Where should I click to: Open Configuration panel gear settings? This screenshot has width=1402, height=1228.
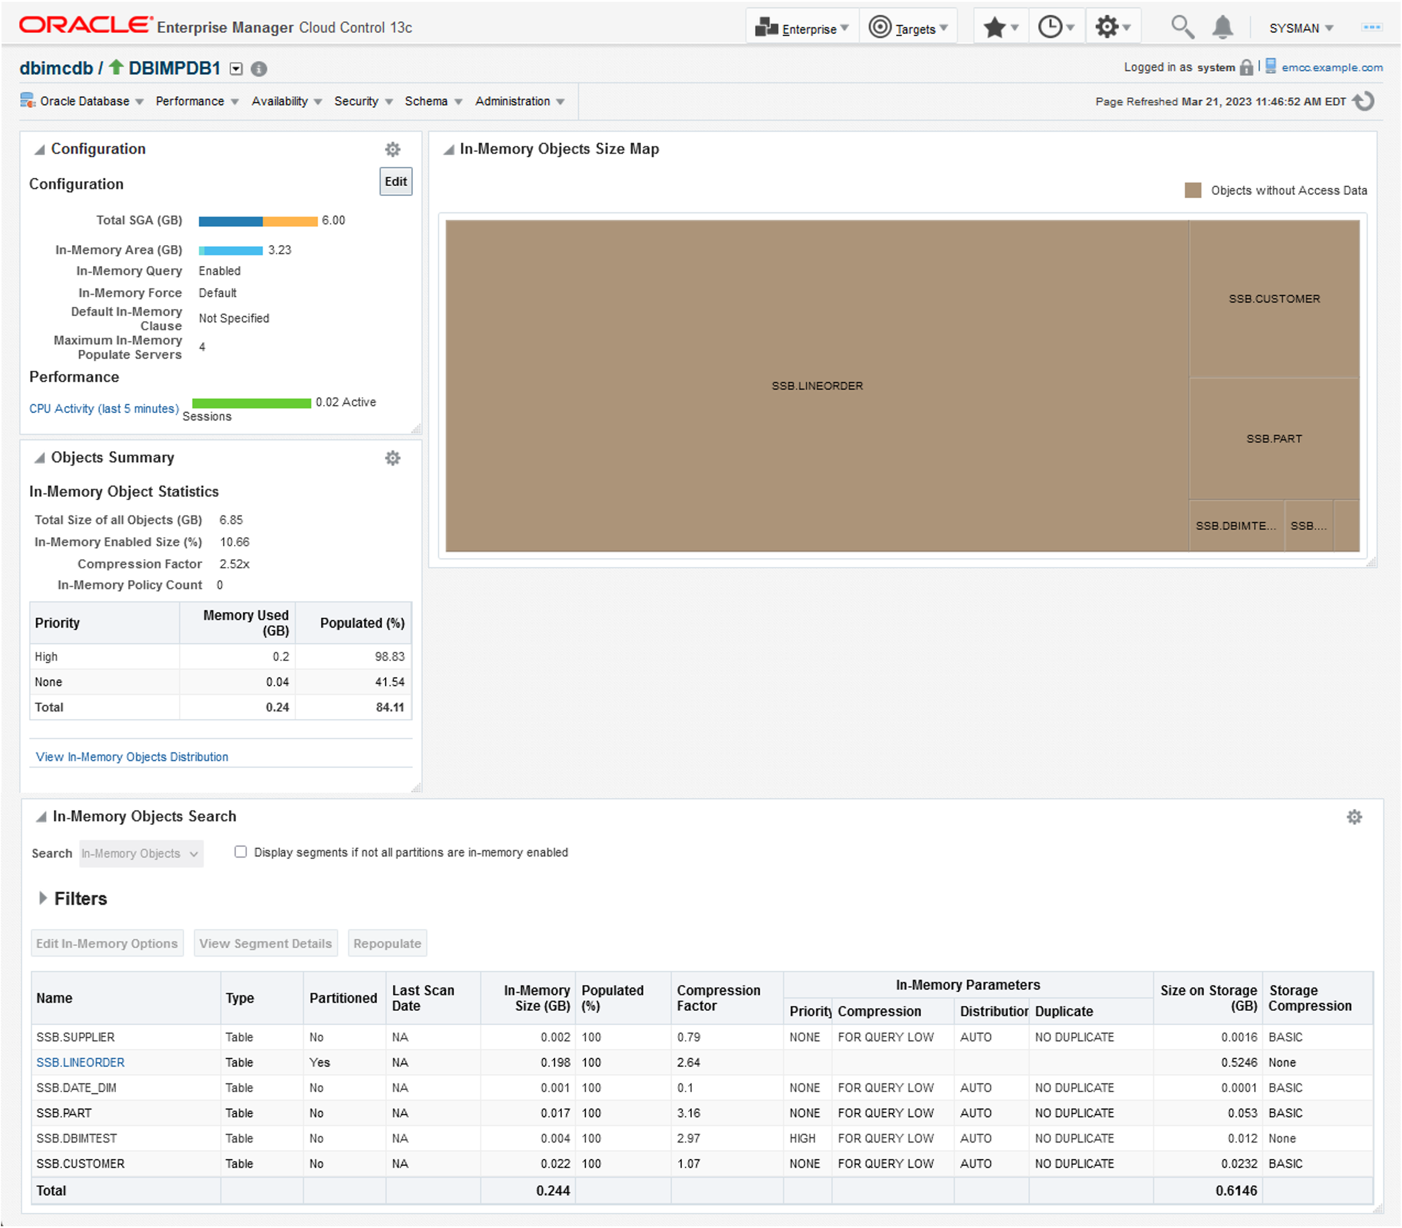392,149
